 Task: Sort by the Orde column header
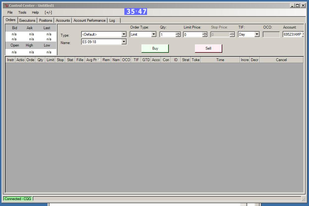coord(30,60)
